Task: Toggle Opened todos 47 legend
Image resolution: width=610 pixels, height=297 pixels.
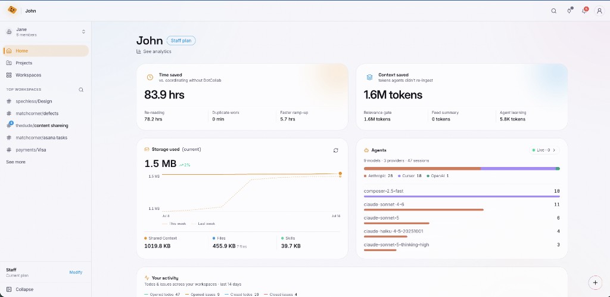Action: (162, 295)
